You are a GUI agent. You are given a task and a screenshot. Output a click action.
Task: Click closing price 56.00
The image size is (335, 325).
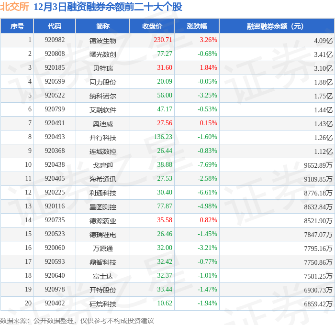(x=165, y=96)
